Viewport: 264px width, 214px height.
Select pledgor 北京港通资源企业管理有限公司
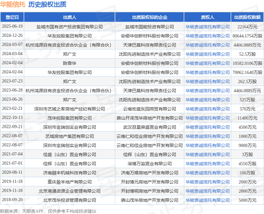pos(70,191)
